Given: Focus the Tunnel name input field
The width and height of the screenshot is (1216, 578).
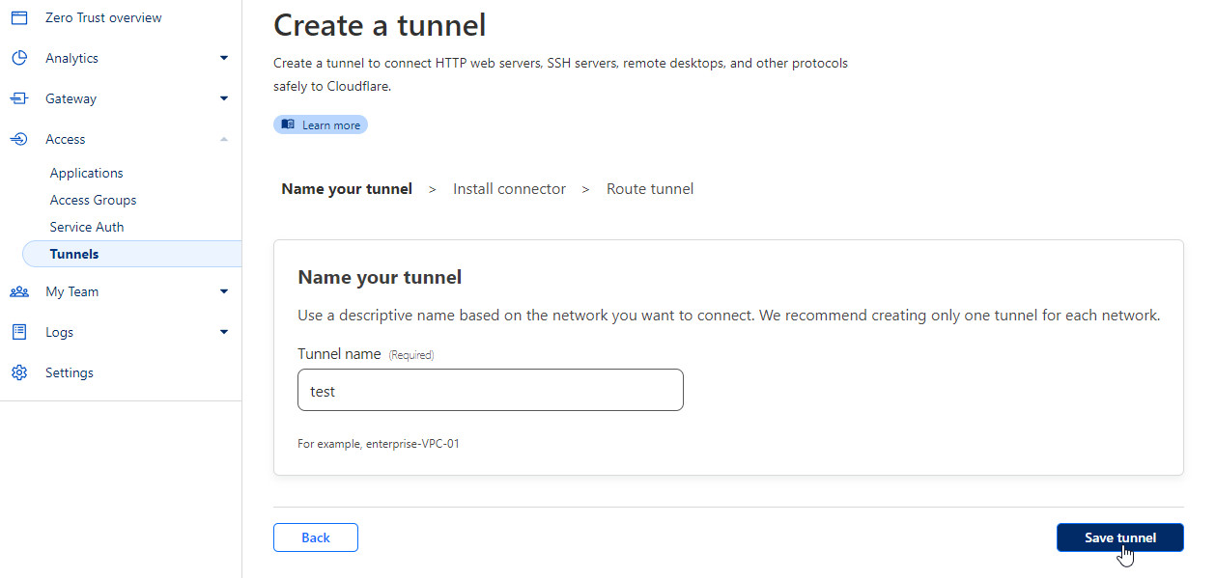Looking at the screenshot, I should (490, 390).
